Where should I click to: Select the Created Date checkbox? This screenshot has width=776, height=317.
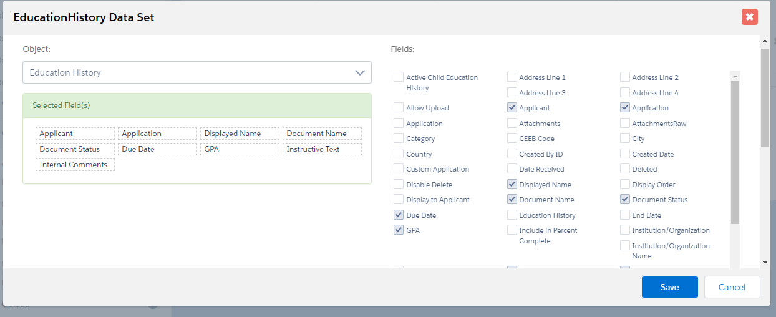click(624, 154)
